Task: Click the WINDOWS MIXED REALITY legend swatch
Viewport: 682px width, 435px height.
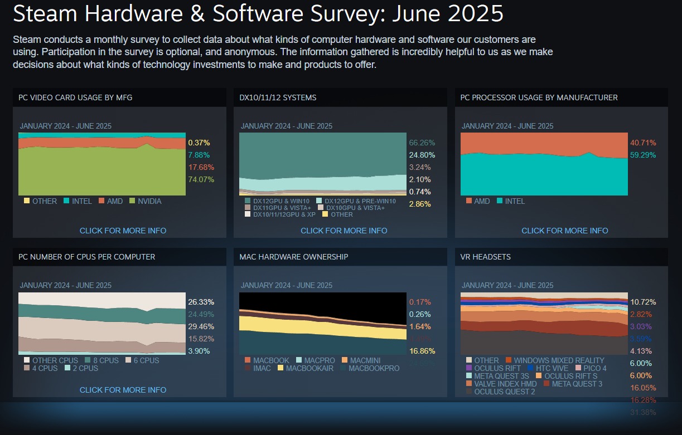Action: [x=509, y=360]
